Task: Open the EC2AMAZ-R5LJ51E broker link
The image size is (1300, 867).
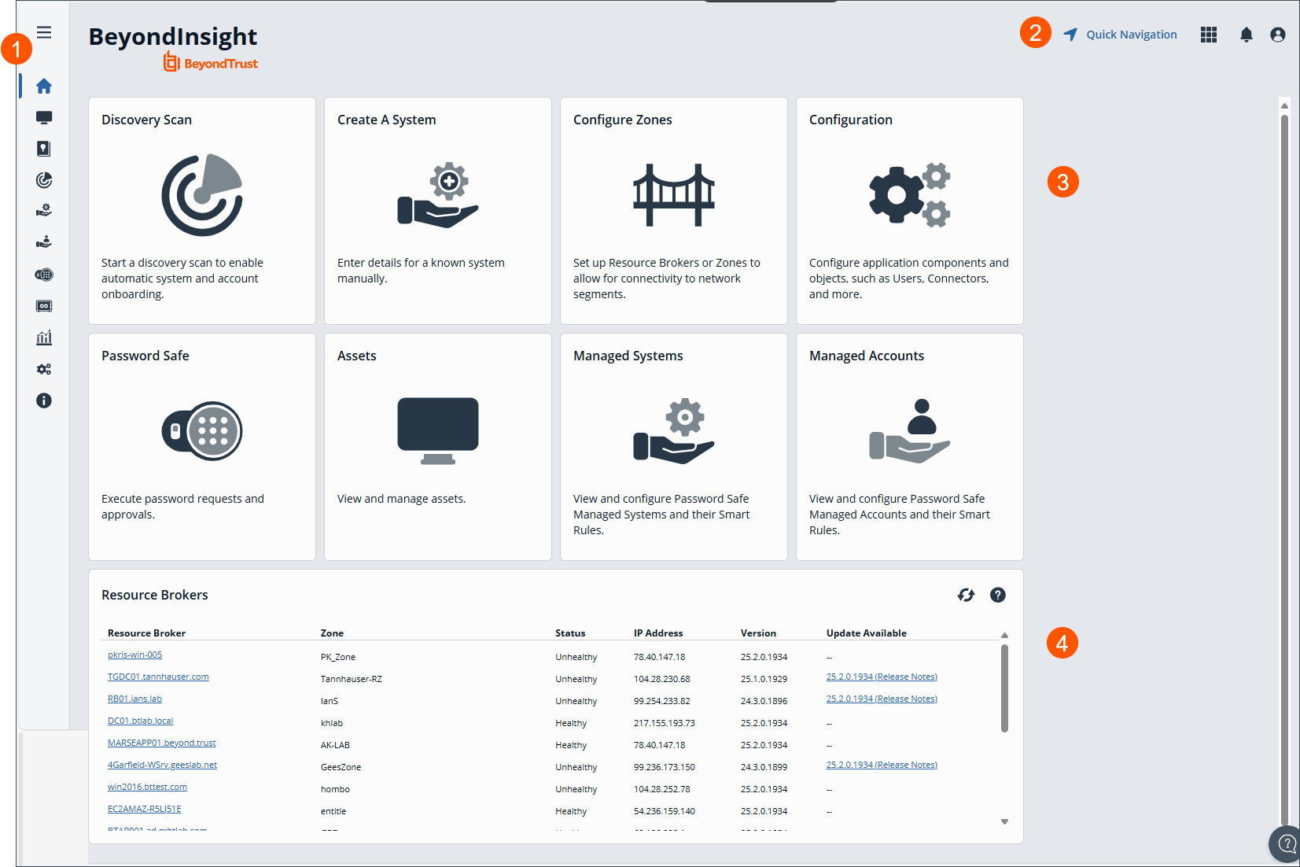Action: click(144, 809)
